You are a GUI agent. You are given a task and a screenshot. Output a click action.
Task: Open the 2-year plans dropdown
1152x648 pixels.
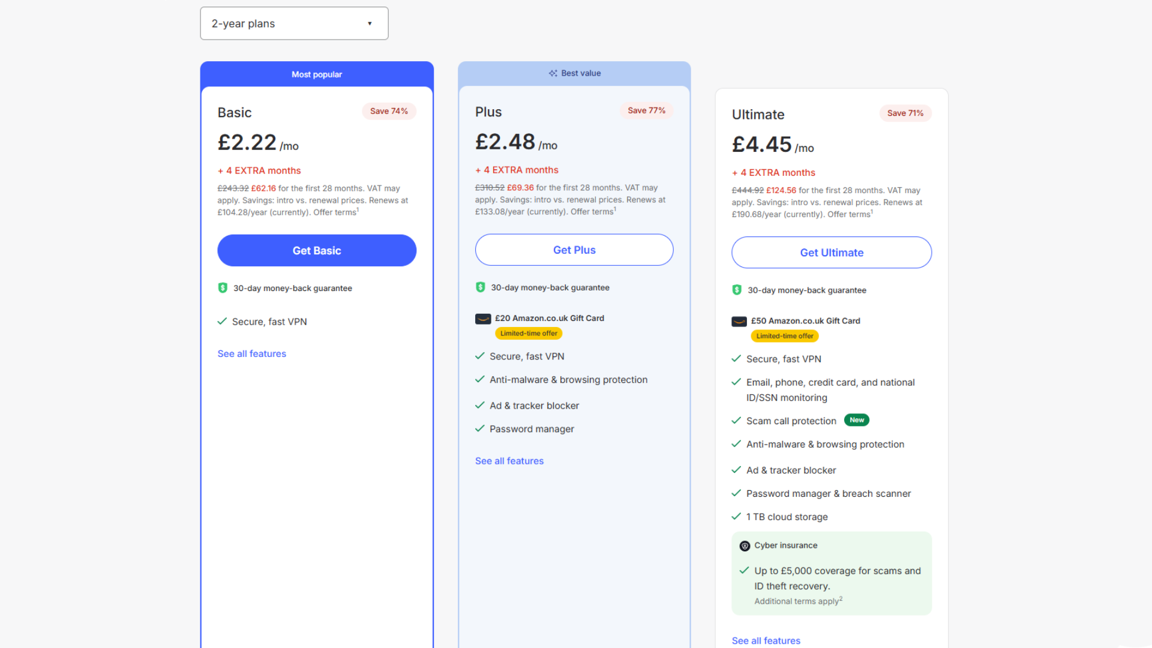tap(294, 23)
